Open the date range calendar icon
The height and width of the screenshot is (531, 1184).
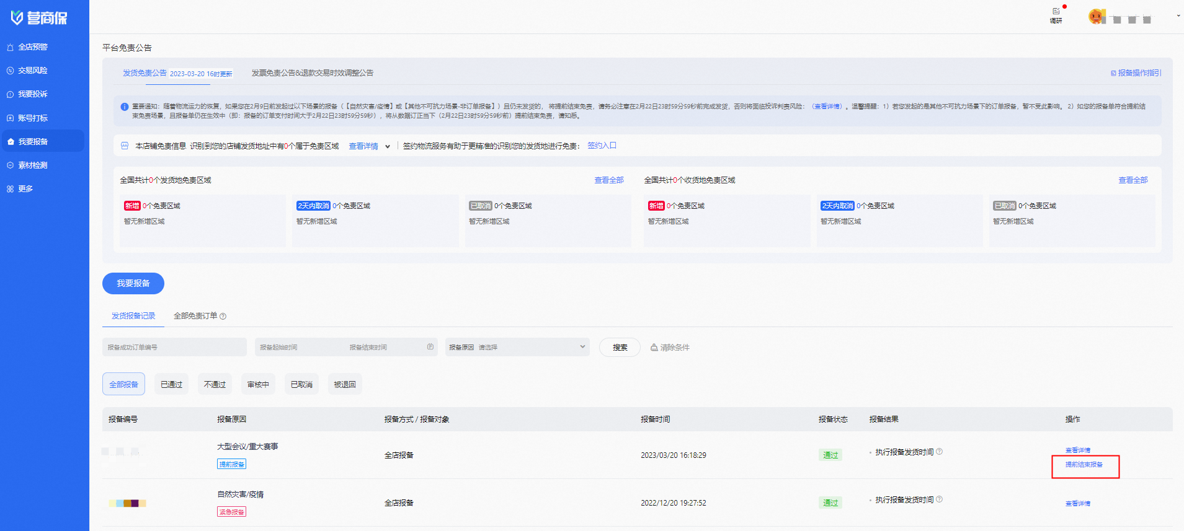430,347
